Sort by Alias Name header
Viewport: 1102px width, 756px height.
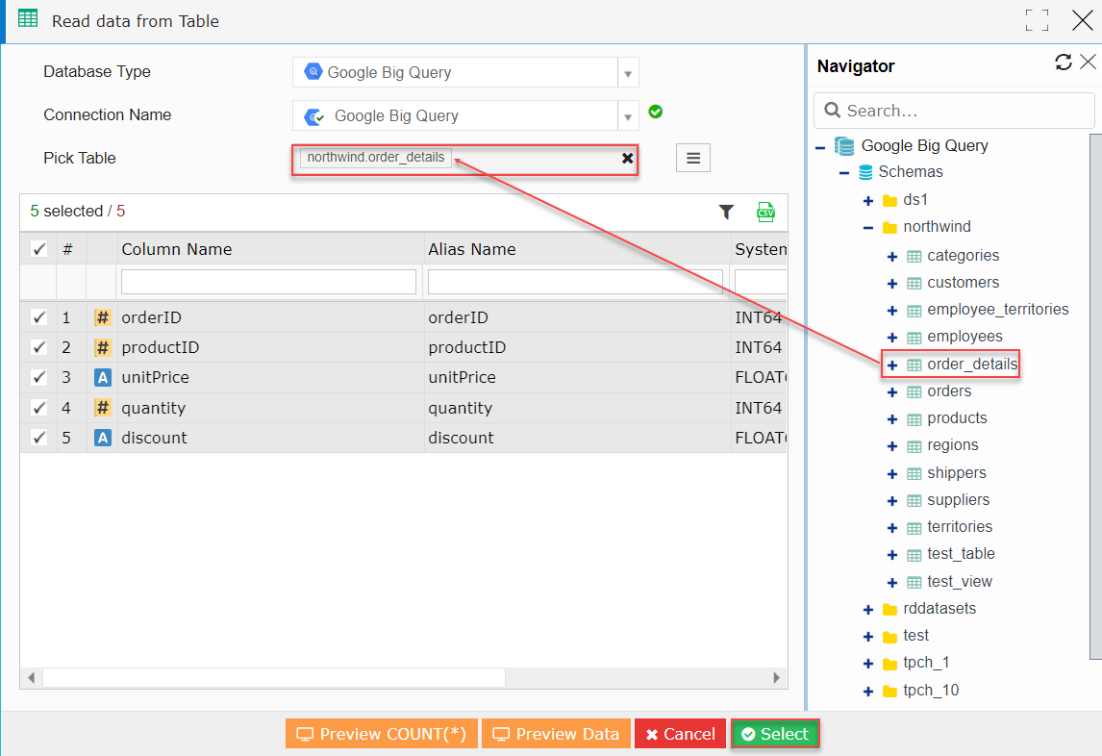471,249
